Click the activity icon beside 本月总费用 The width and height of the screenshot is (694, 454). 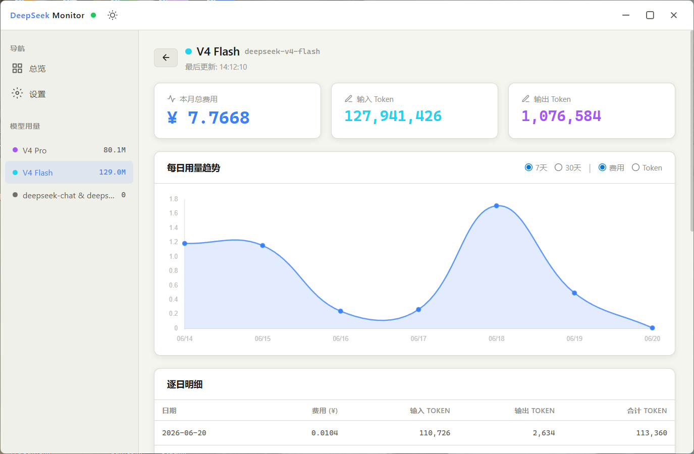172,99
